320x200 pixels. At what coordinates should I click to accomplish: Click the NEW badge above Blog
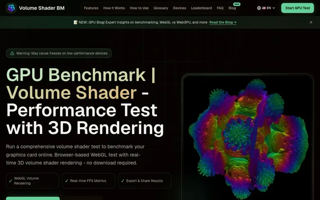pyautogui.click(x=237, y=4)
